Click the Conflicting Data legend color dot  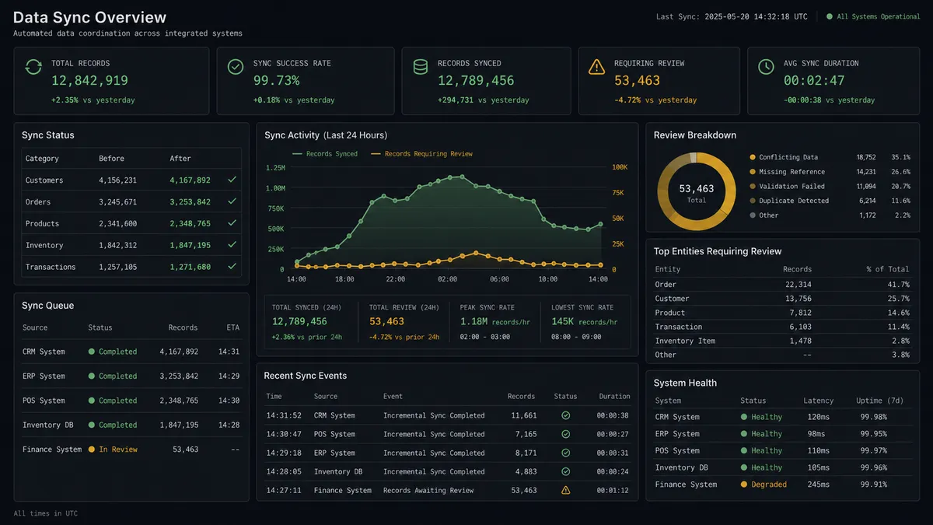[x=753, y=157]
